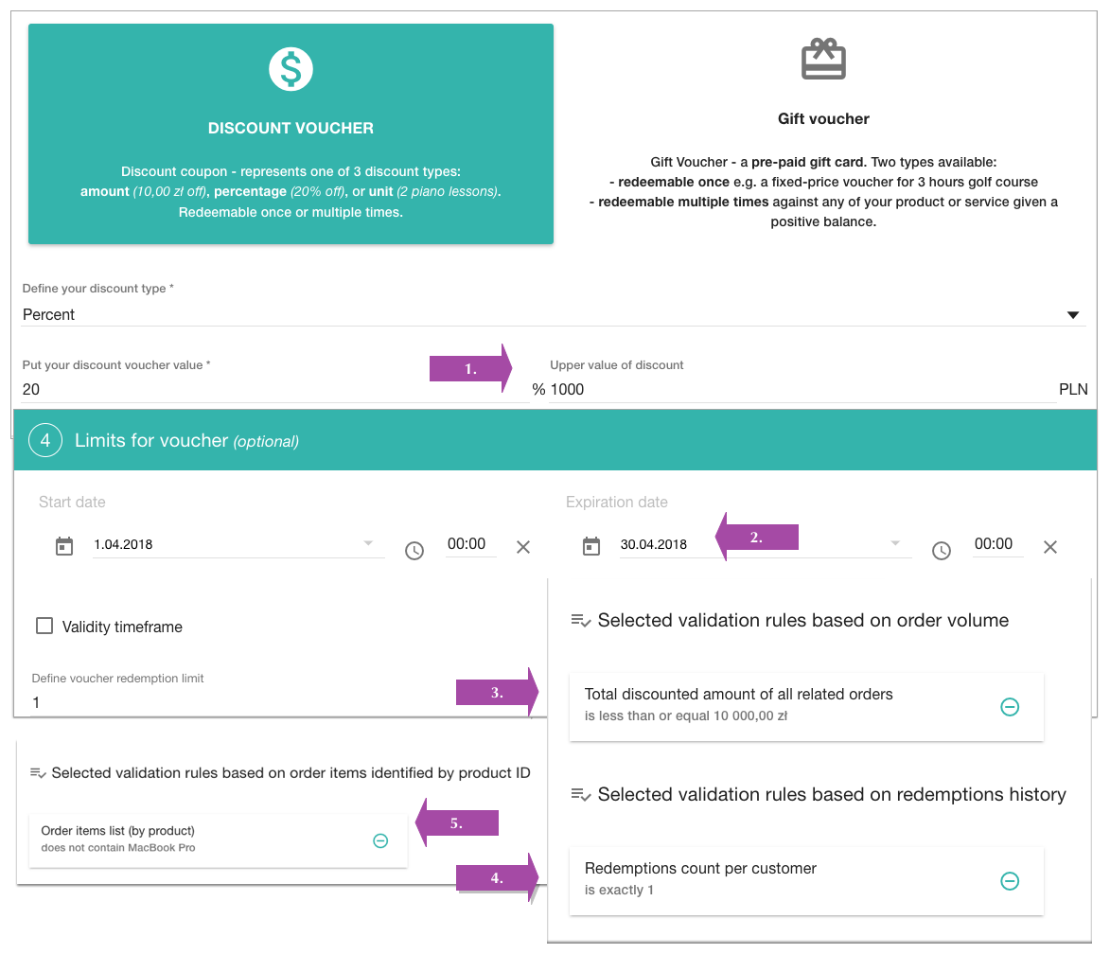Screen dimensions: 1110x954
Task: Click the Upper value of discount field
Action: pos(802,389)
